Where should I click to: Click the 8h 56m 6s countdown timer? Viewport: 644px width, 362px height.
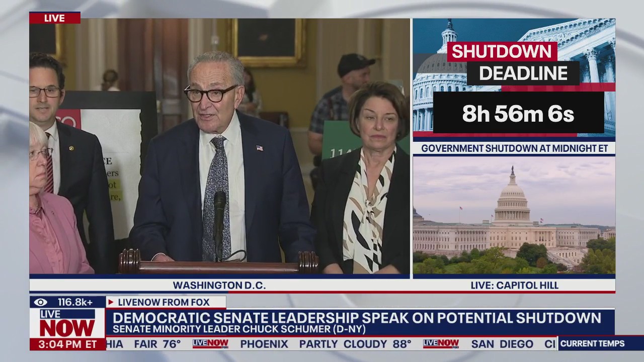(519, 115)
